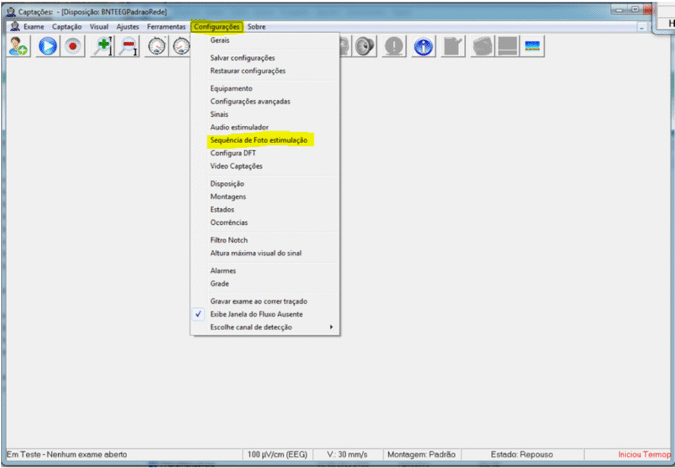675x468 pixels.
Task: Choose Salvar configurações menu entry
Action: click(243, 58)
